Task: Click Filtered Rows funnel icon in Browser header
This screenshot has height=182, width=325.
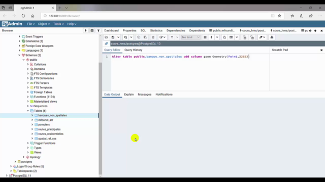Action: click(x=99, y=30)
